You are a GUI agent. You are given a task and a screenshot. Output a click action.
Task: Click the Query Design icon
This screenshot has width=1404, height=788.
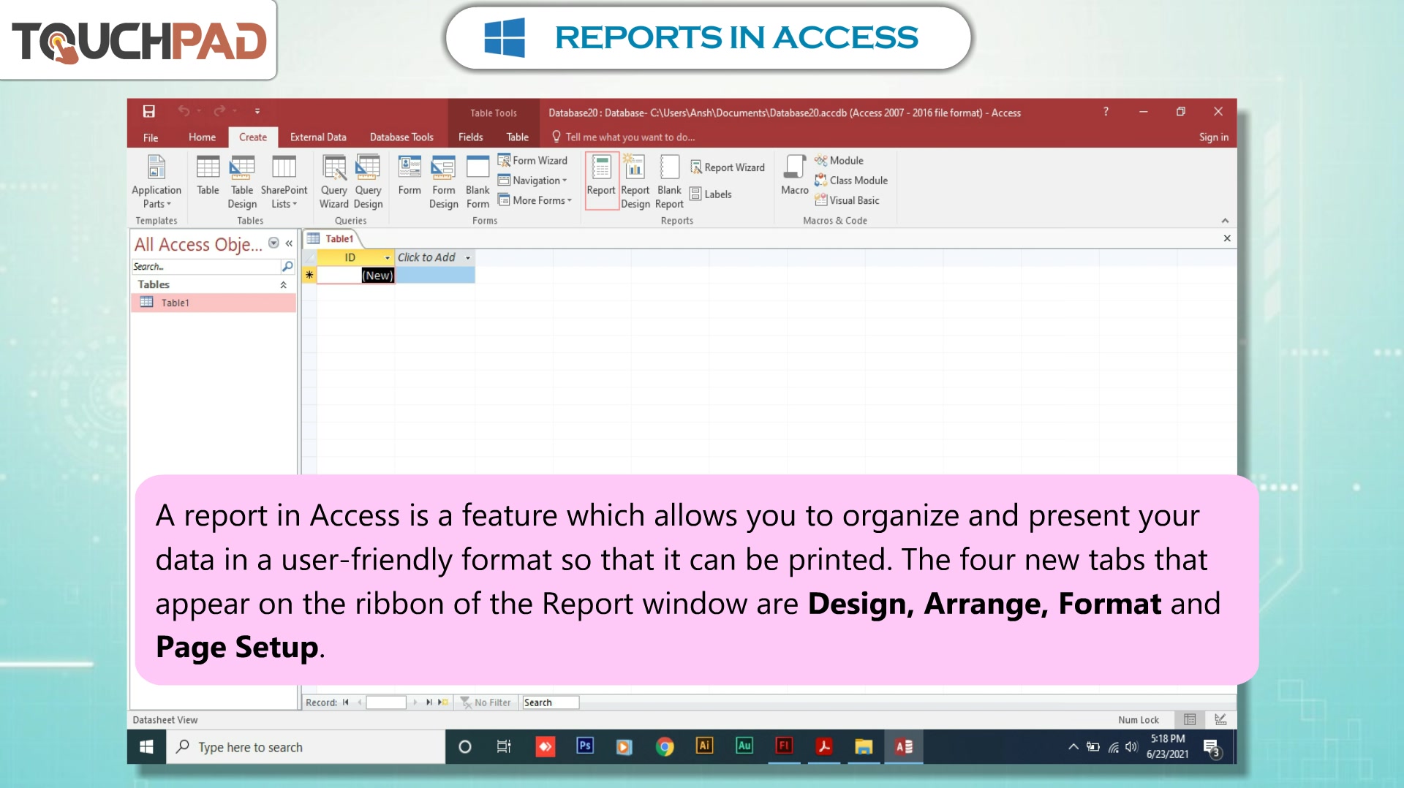click(x=368, y=182)
